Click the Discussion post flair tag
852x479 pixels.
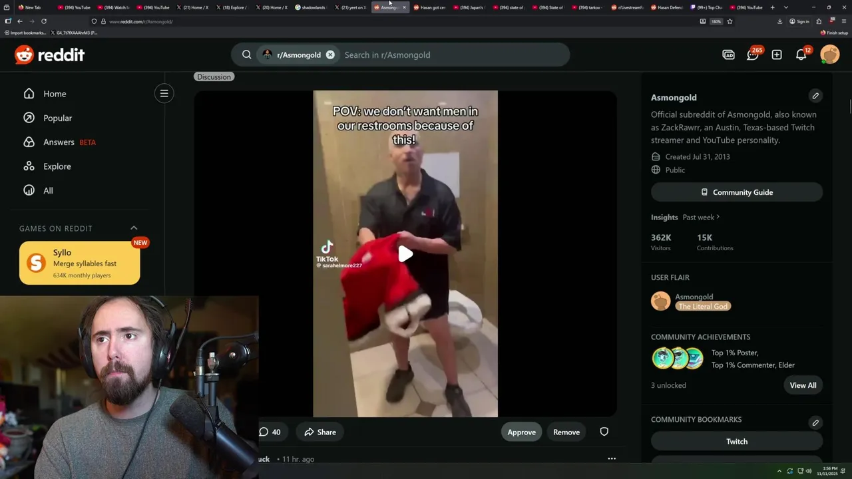214,77
